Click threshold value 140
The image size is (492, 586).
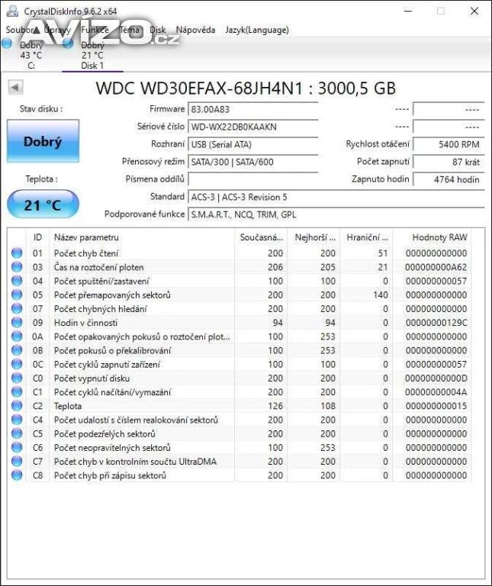tap(381, 295)
